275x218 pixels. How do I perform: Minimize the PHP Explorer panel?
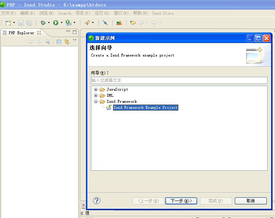(68, 32)
